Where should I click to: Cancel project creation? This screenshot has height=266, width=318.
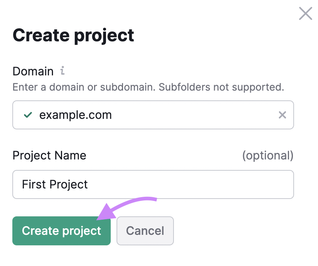point(145,231)
